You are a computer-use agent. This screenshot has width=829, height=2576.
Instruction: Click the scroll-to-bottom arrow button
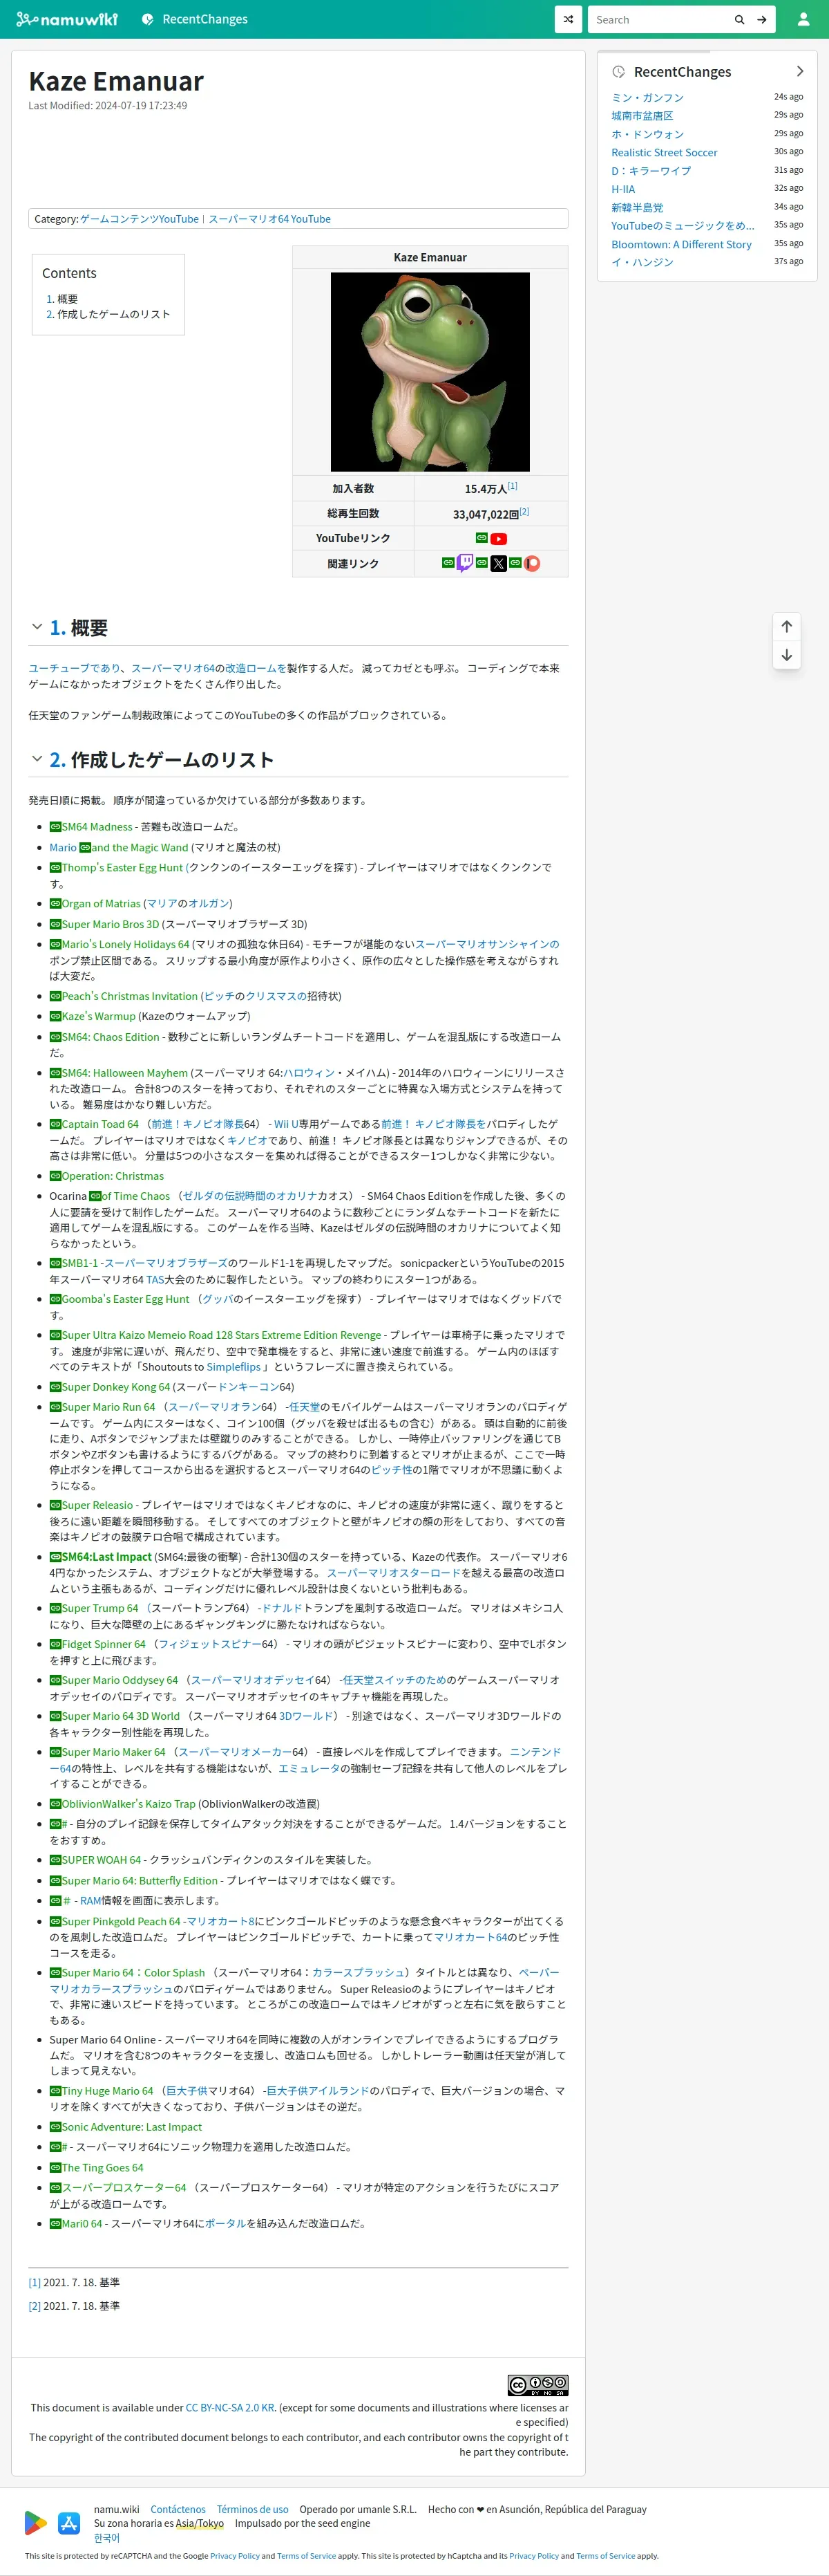tap(787, 655)
